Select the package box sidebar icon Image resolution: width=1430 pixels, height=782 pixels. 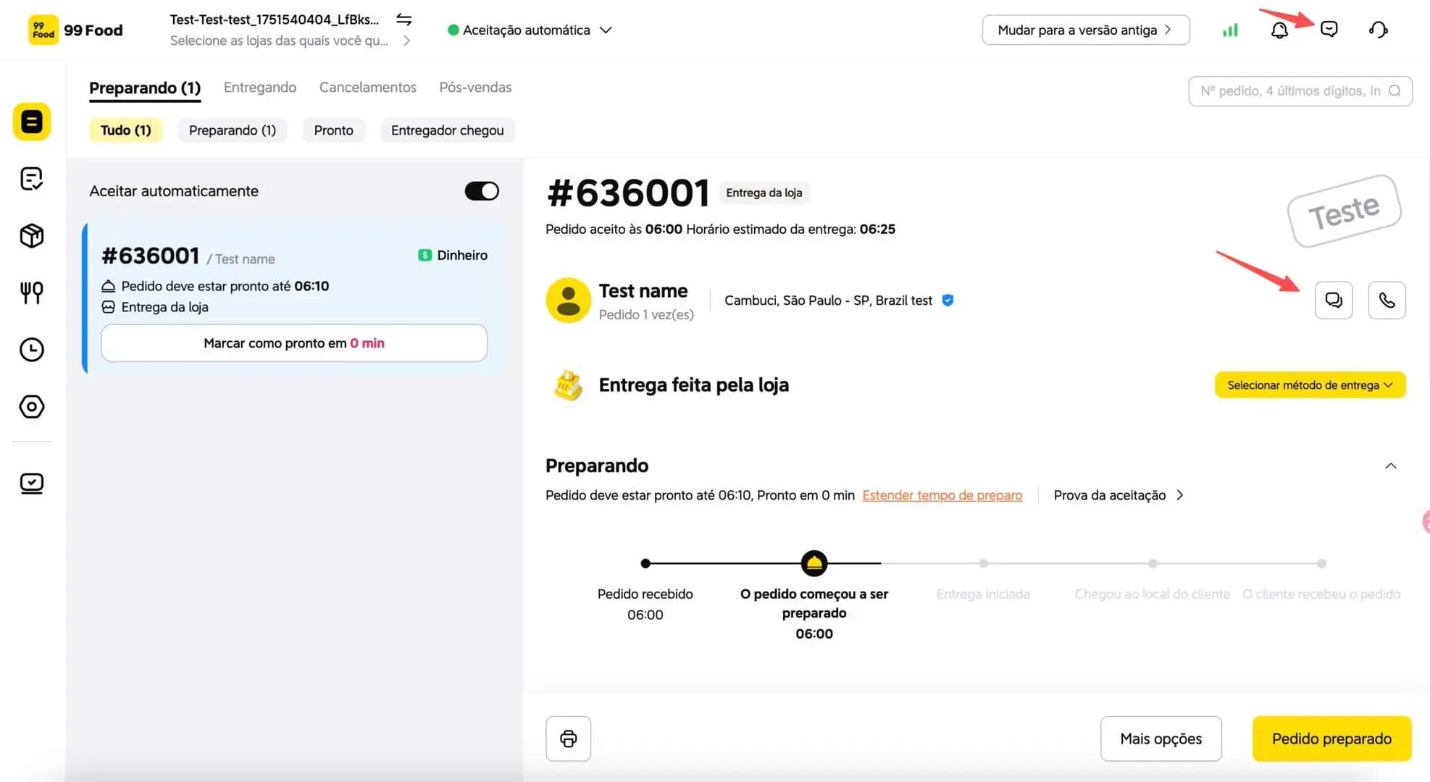(32, 235)
